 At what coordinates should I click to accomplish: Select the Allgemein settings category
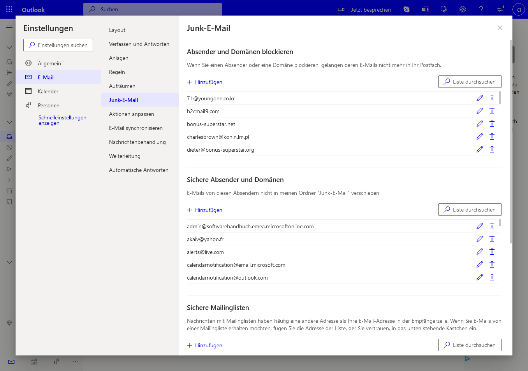tap(49, 63)
